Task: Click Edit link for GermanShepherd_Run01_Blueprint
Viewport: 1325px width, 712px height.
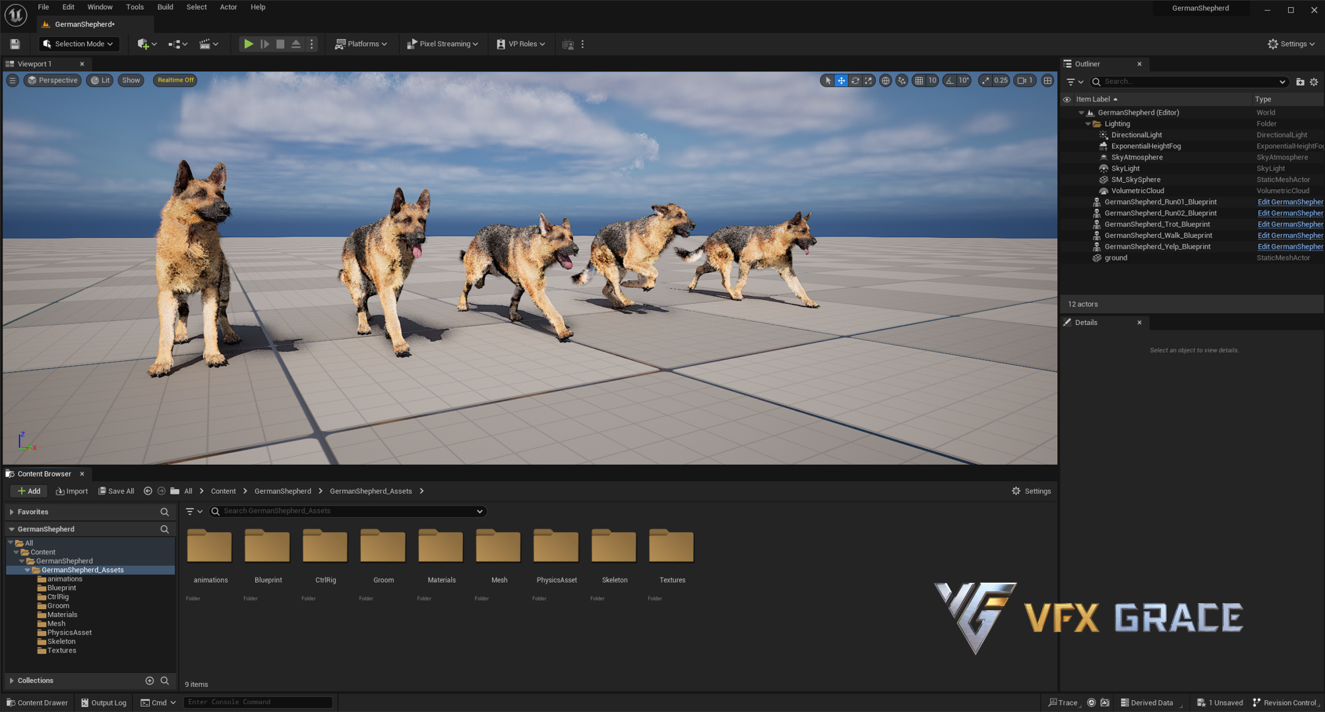Action: pyautogui.click(x=1290, y=202)
